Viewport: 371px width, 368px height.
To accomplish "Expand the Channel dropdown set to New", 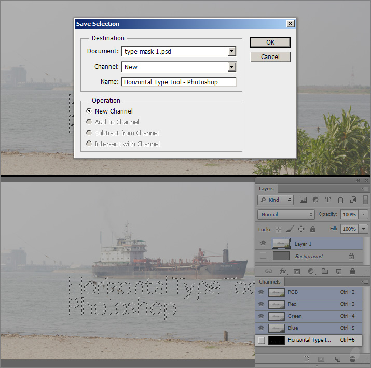I will (231, 67).
